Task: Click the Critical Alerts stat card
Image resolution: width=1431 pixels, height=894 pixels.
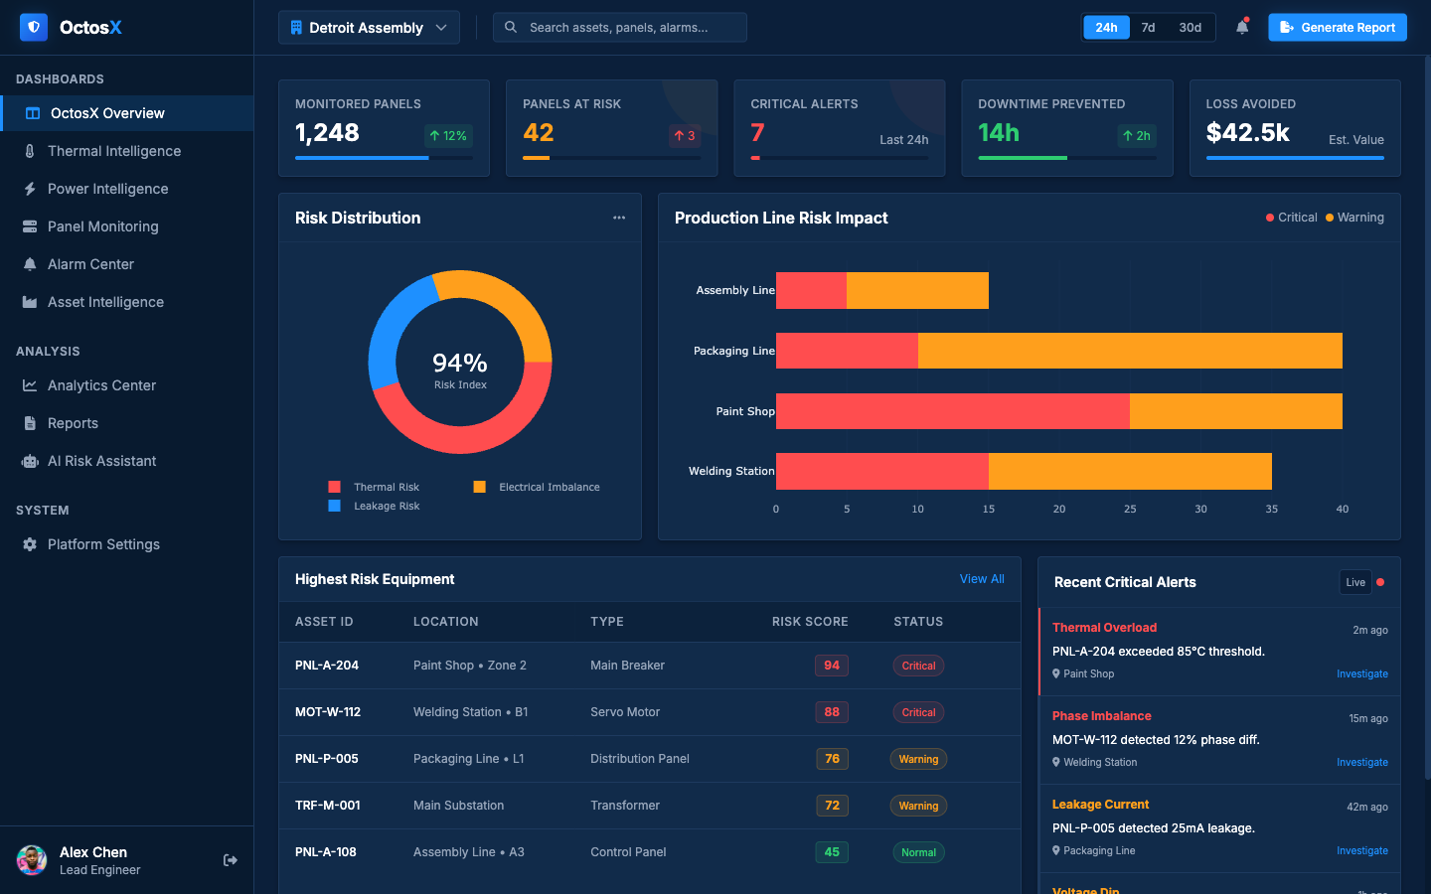Action: click(840, 128)
